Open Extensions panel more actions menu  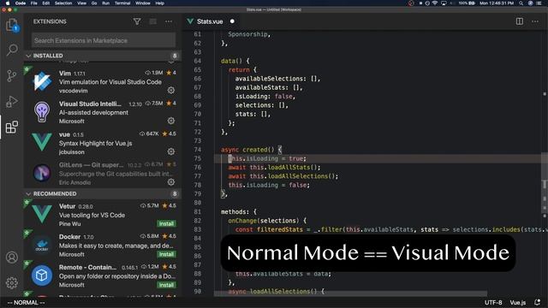coord(169,21)
